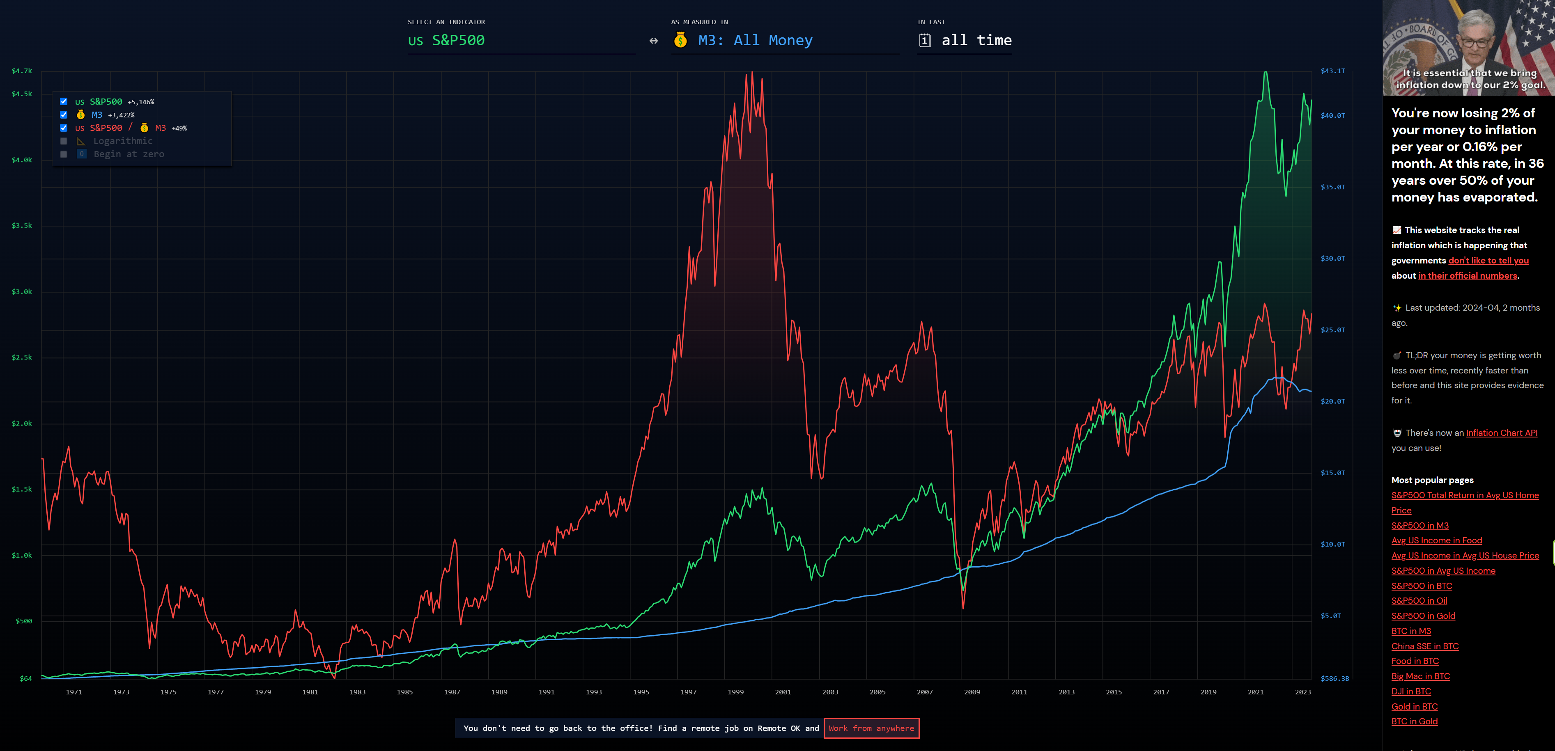Open the Food in BTC link
The width and height of the screenshot is (1555, 751).
(1415, 661)
